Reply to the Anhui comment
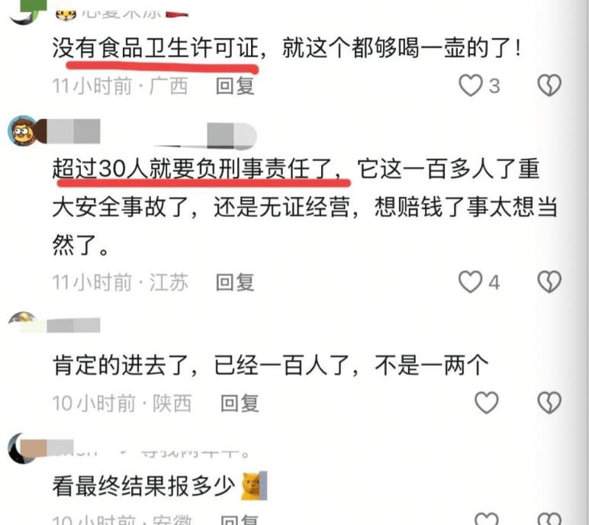 [x=240, y=520]
